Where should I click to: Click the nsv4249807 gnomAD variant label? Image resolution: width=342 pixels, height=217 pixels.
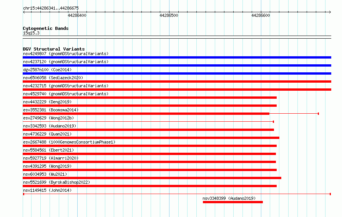[66, 54]
